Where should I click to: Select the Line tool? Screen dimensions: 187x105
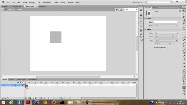tap(184, 34)
